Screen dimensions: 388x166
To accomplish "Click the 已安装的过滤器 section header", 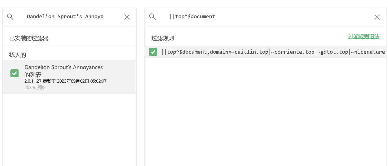I will [x=29, y=38].
